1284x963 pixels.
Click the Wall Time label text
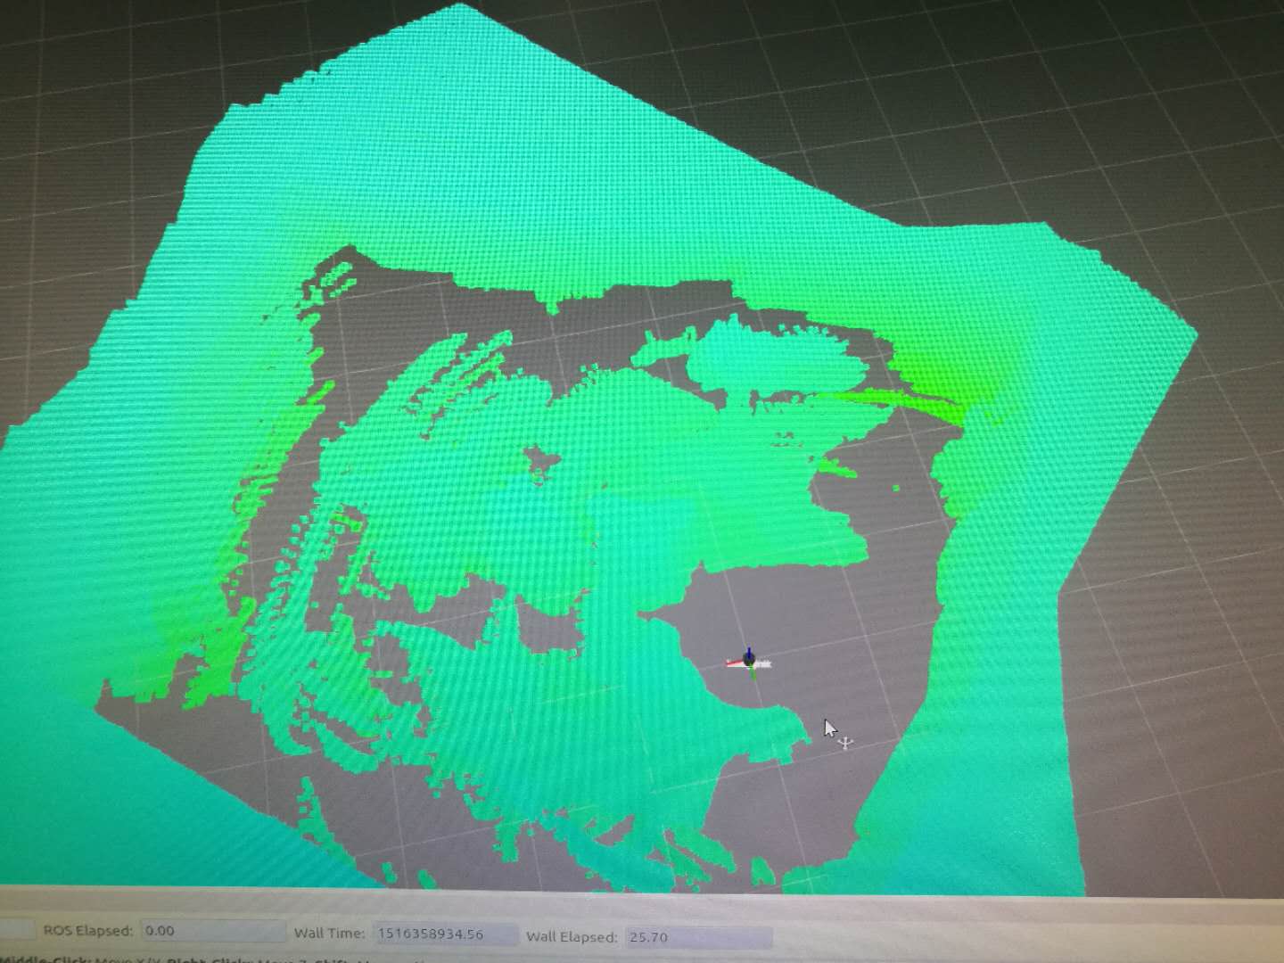click(330, 933)
